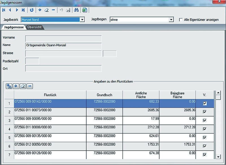Image resolution: width=226 pixels, height=165 pixels.
Task: Click the add-with-search Flurstück button
Action: (9, 86)
